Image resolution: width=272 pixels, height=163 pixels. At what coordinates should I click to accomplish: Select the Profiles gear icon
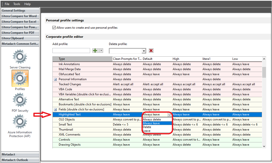click(20, 78)
